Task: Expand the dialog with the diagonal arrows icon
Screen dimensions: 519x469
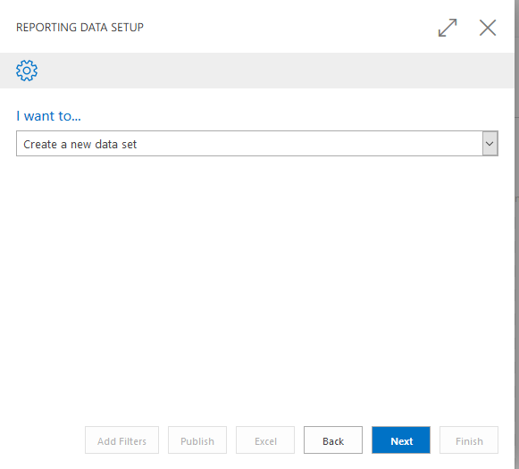Action: [448, 28]
